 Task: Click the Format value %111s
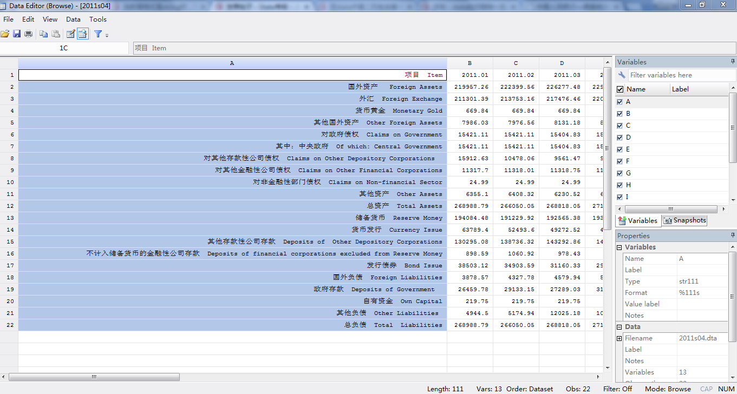point(689,293)
